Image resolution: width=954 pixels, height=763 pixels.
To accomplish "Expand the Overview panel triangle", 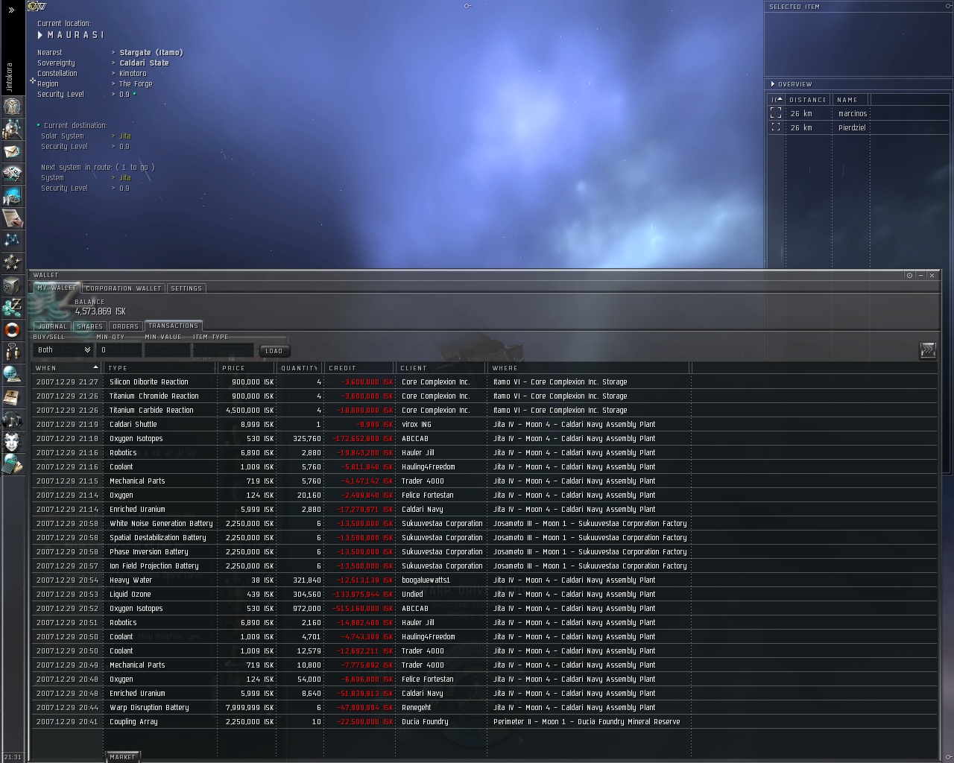I will point(773,84).
